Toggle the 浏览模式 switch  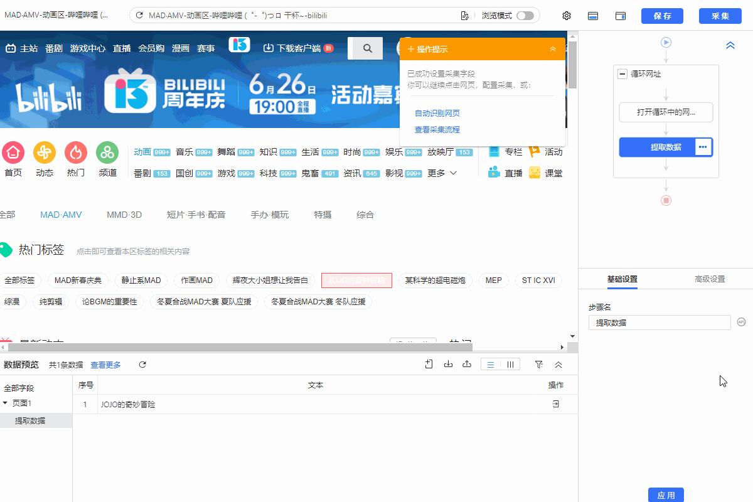pos(525,16)
